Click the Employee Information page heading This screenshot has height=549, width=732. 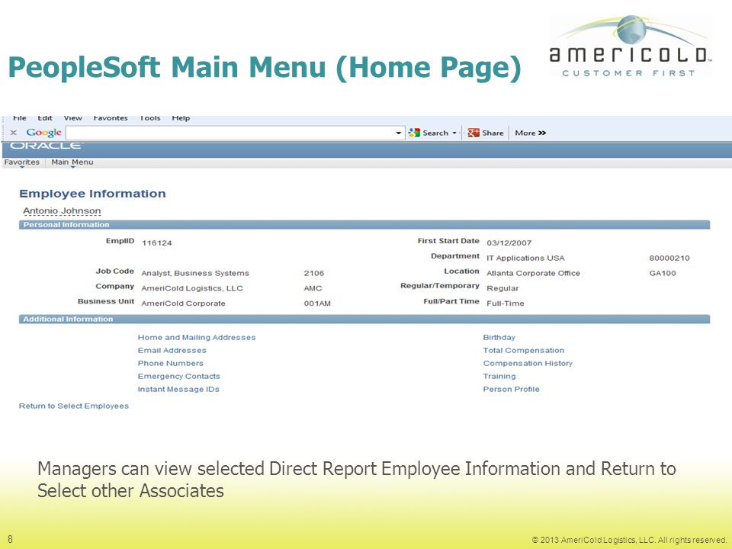(92, 194)
